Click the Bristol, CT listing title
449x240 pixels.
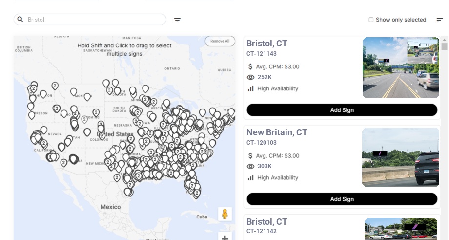pos(267,44)
